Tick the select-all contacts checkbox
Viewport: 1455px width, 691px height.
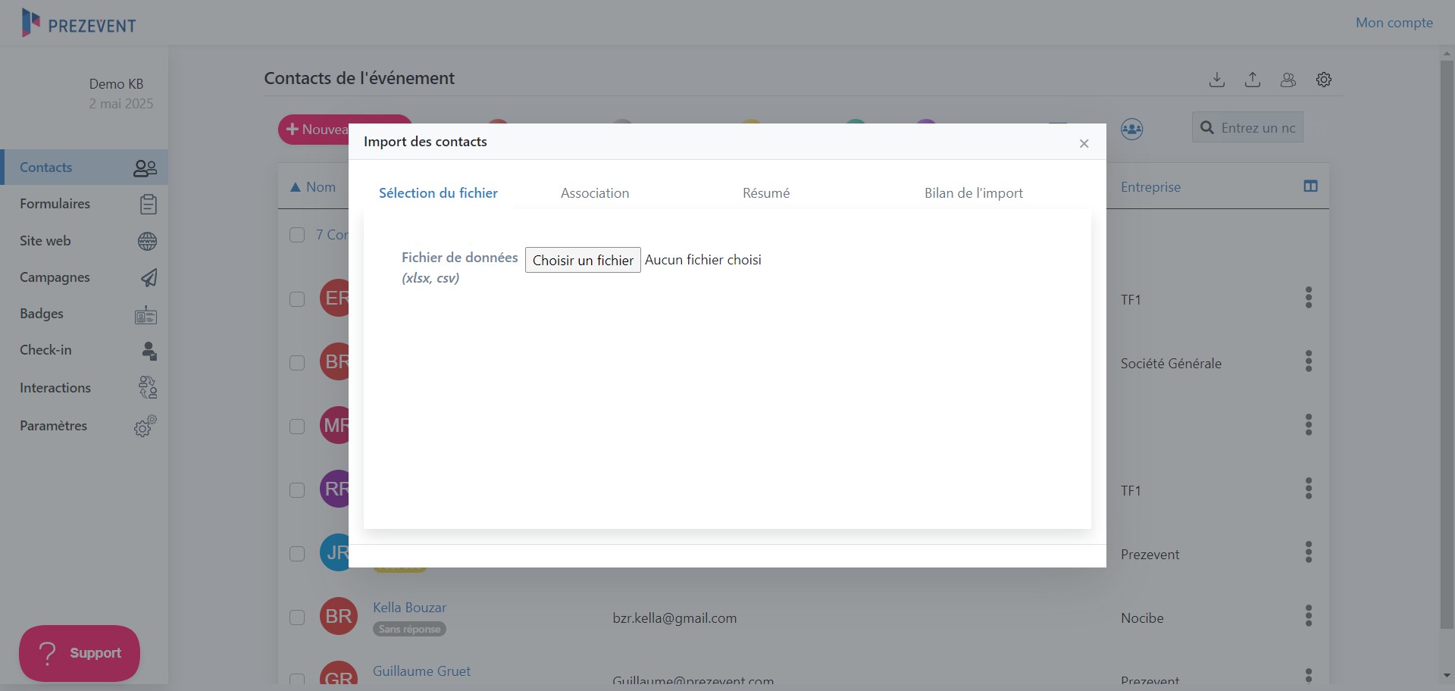pyautogui.click(x=297, y=235)
